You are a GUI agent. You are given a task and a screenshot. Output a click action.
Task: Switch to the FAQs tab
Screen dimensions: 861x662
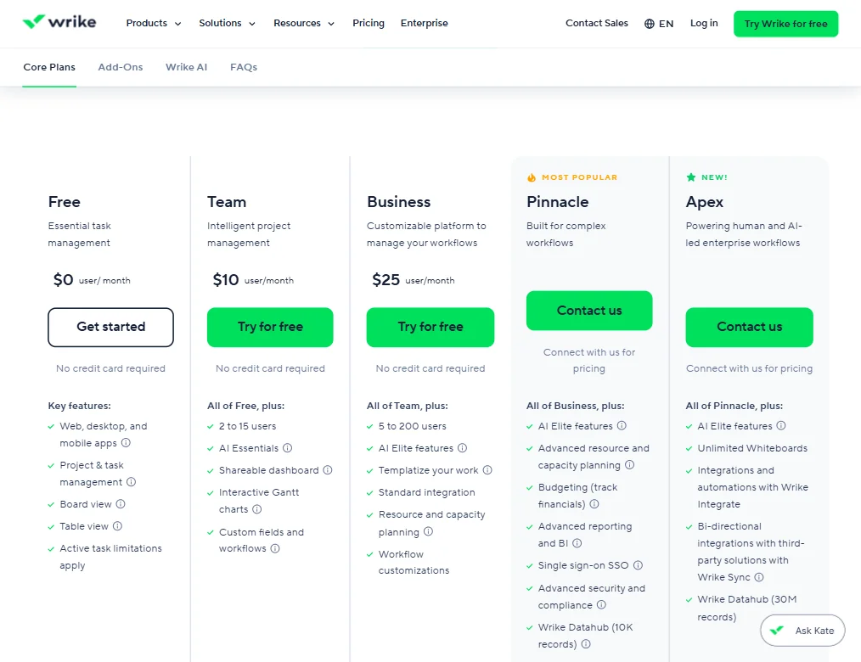(244, 67)
